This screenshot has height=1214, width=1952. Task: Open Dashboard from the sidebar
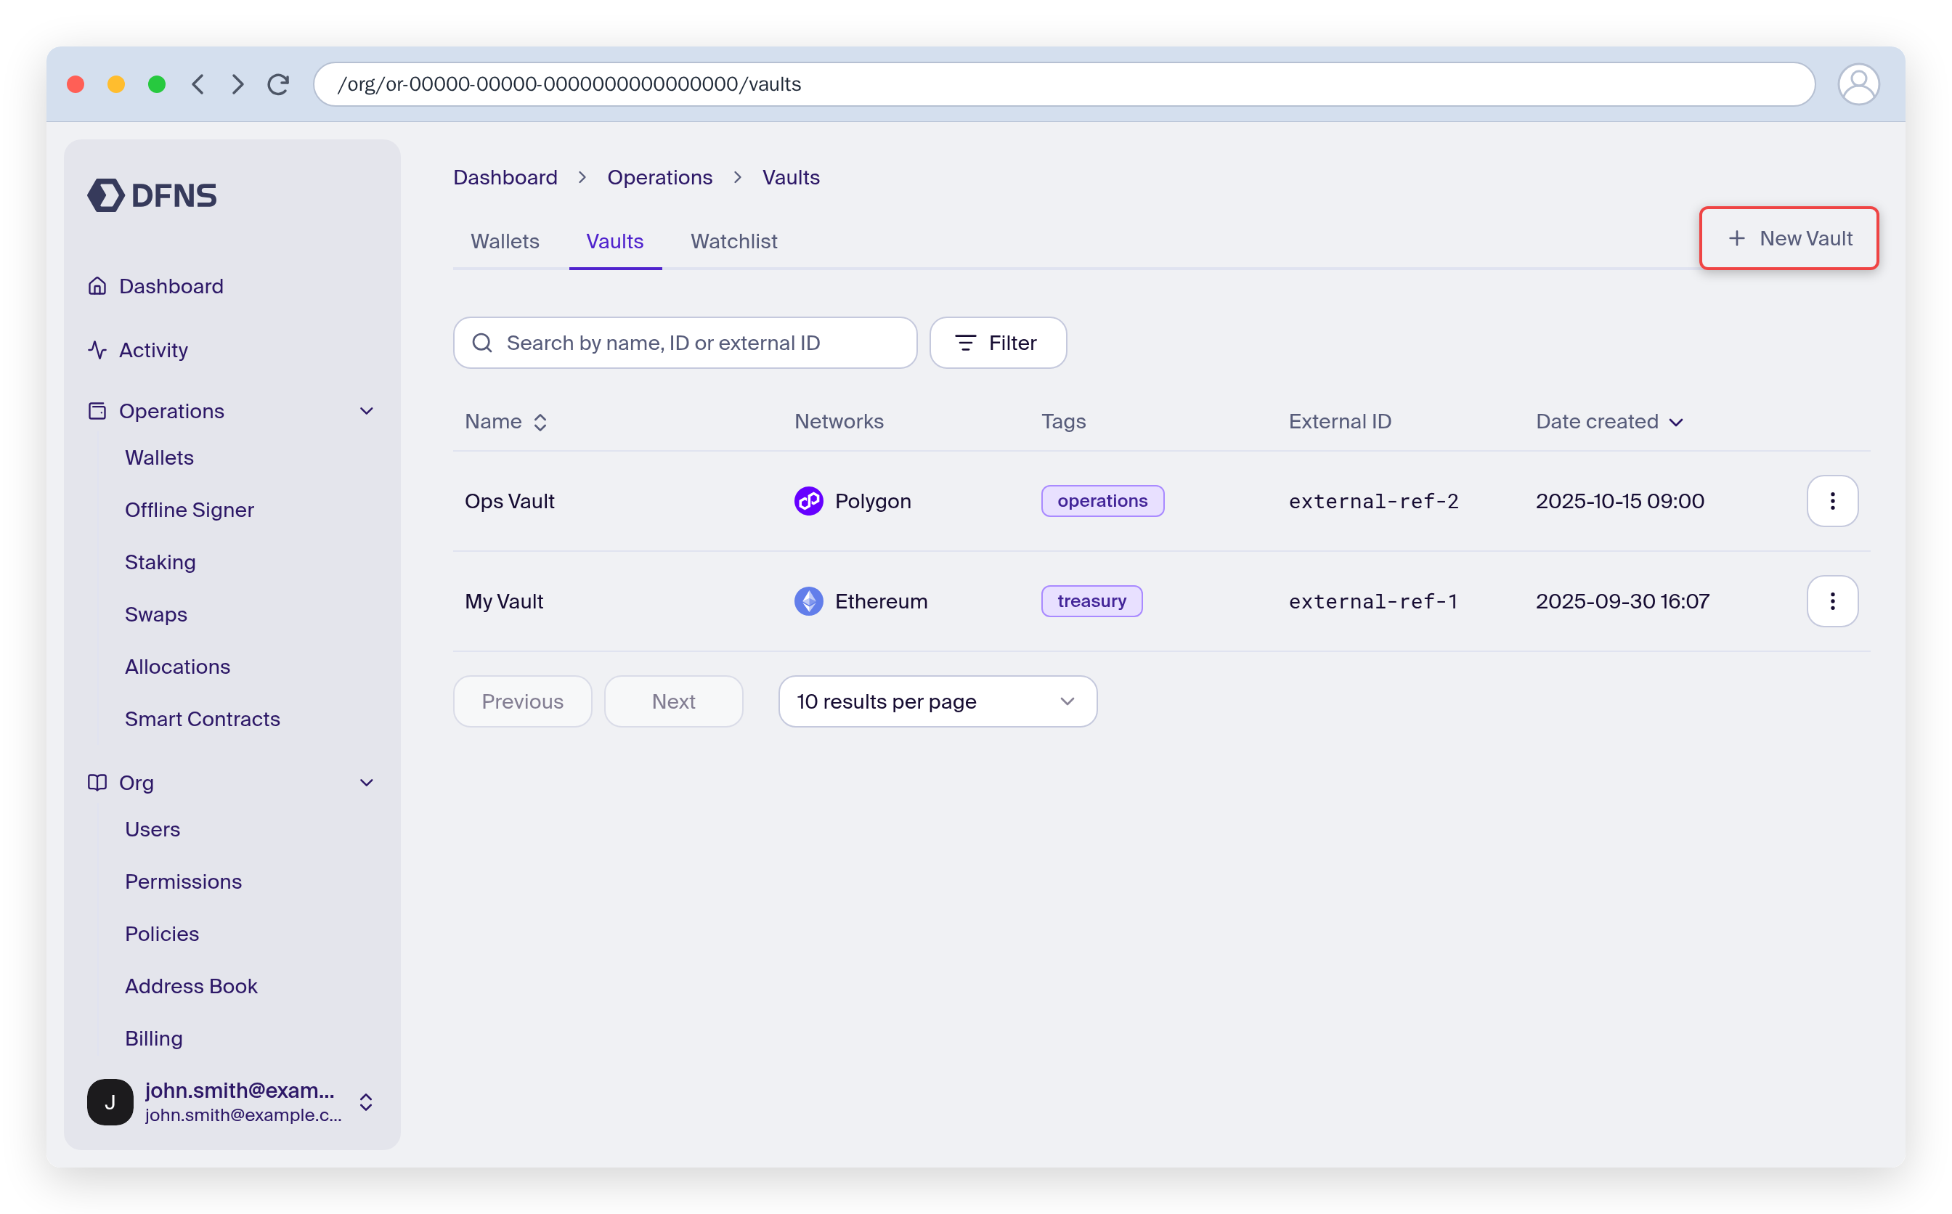coord(171,286)
